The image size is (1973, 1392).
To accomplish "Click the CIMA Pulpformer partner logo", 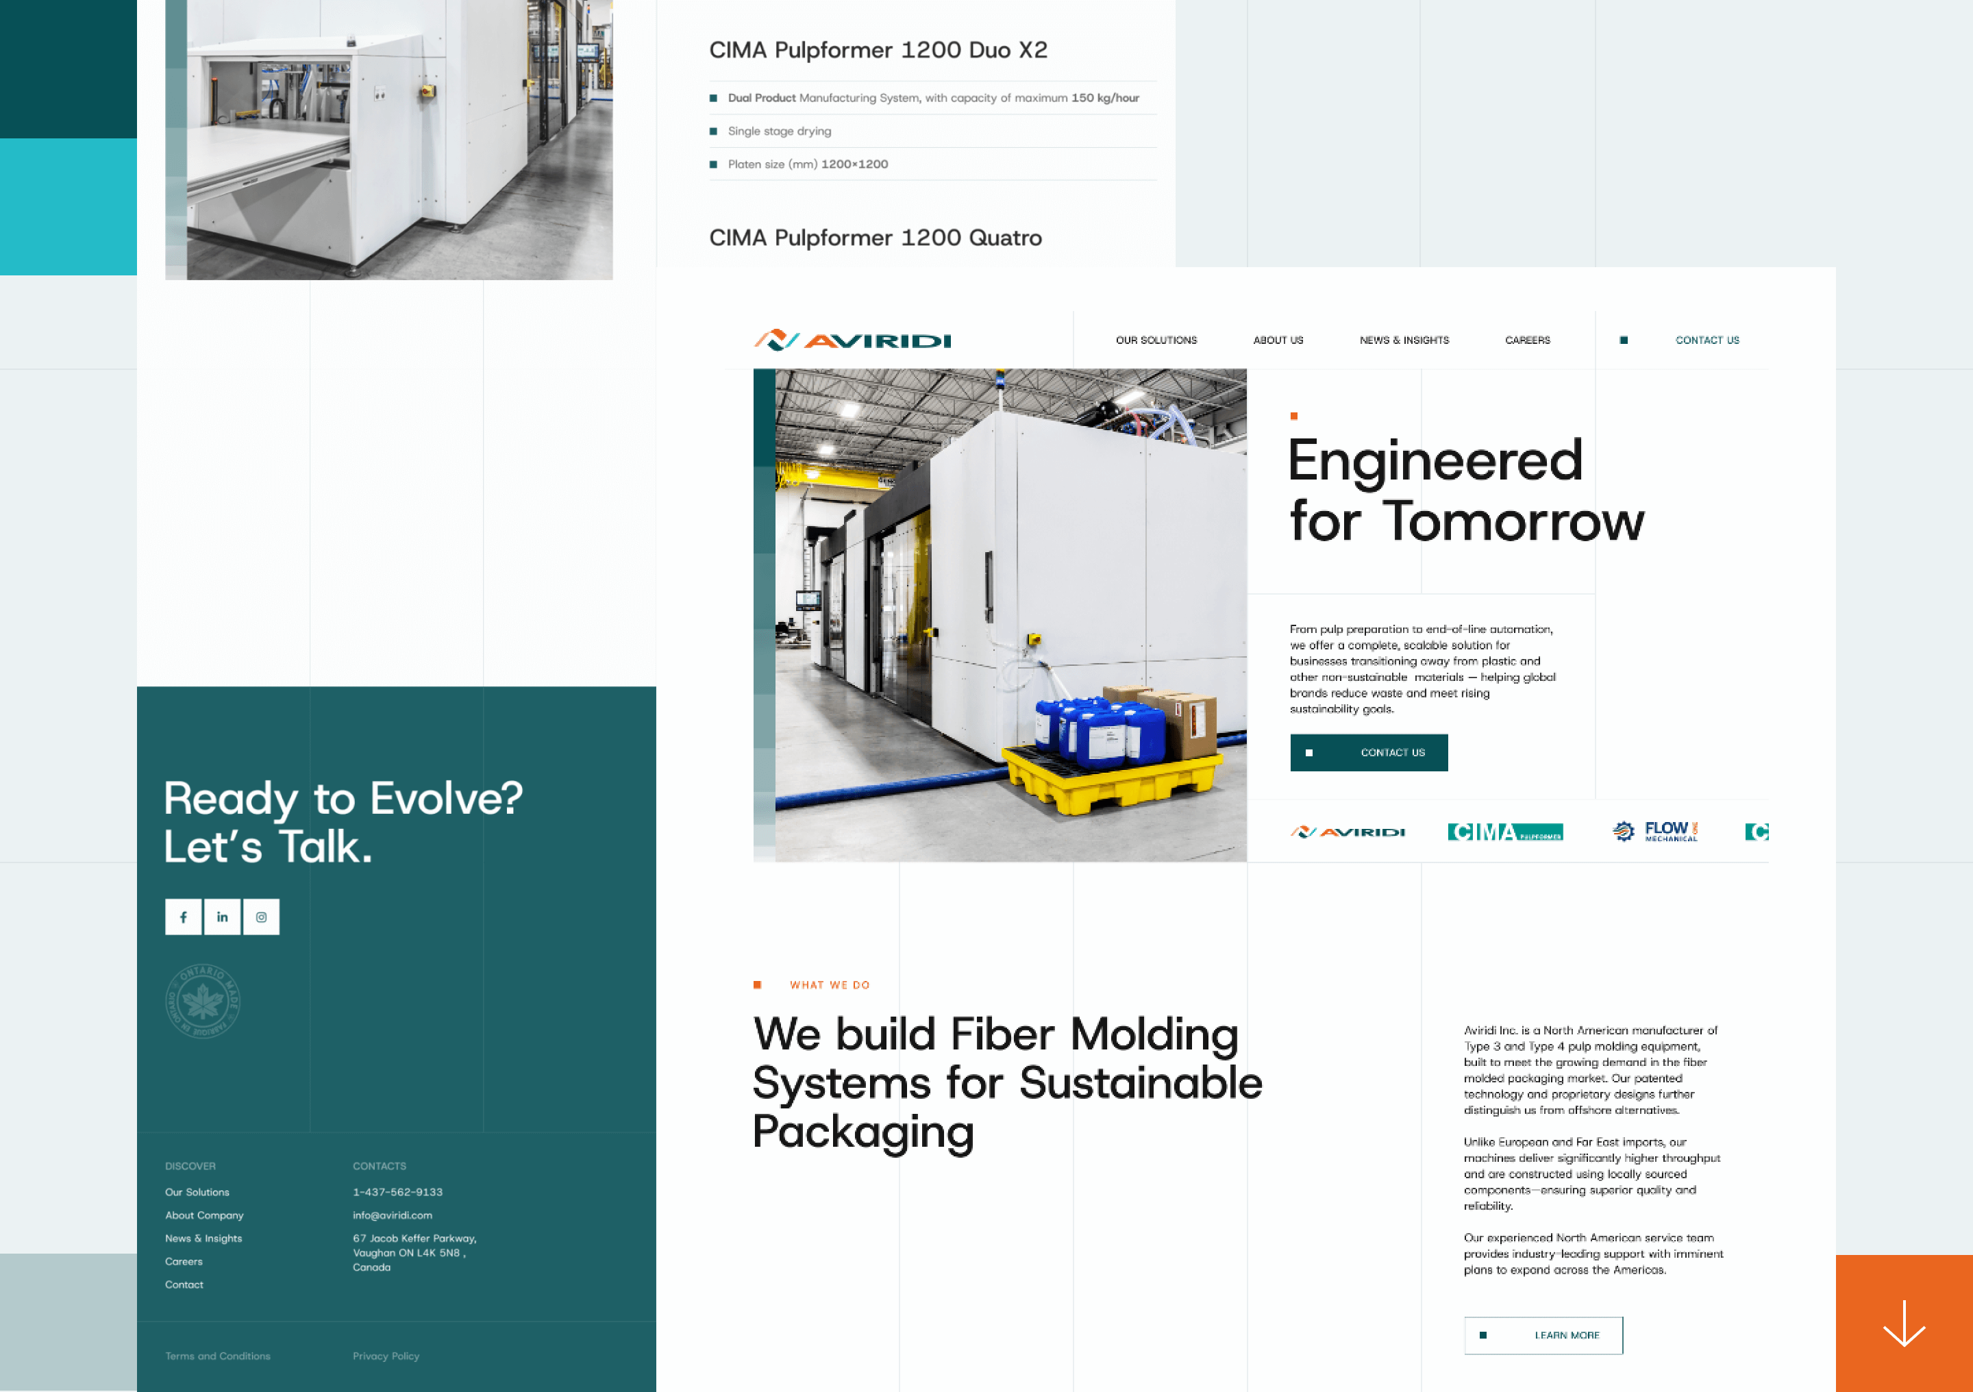I will tap(1504, 832).
